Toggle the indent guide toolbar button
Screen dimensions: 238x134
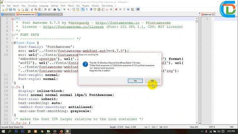point(91,9)
